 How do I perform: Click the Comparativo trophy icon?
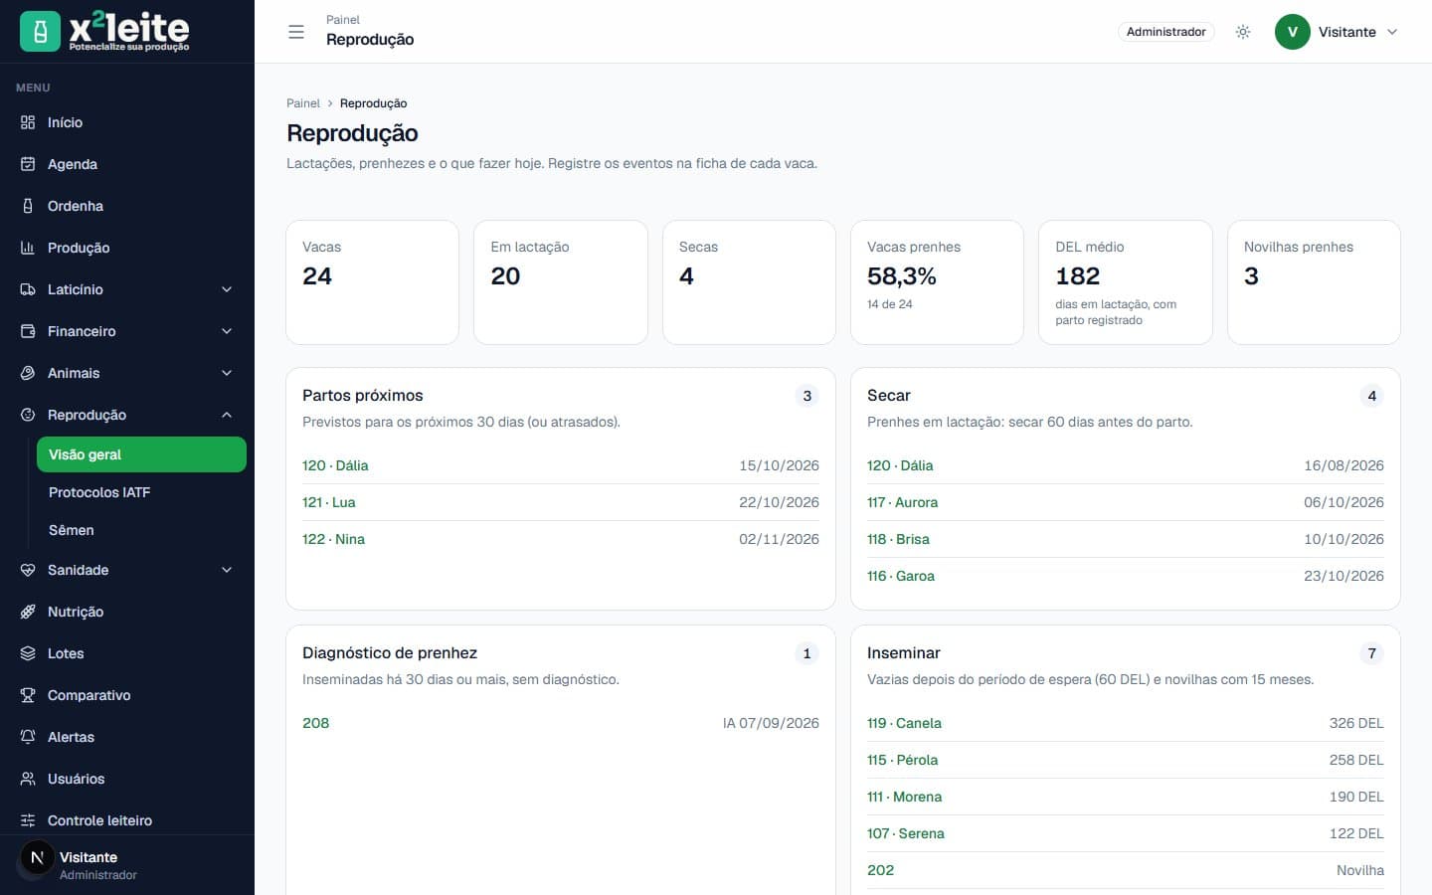pos(28,695)
